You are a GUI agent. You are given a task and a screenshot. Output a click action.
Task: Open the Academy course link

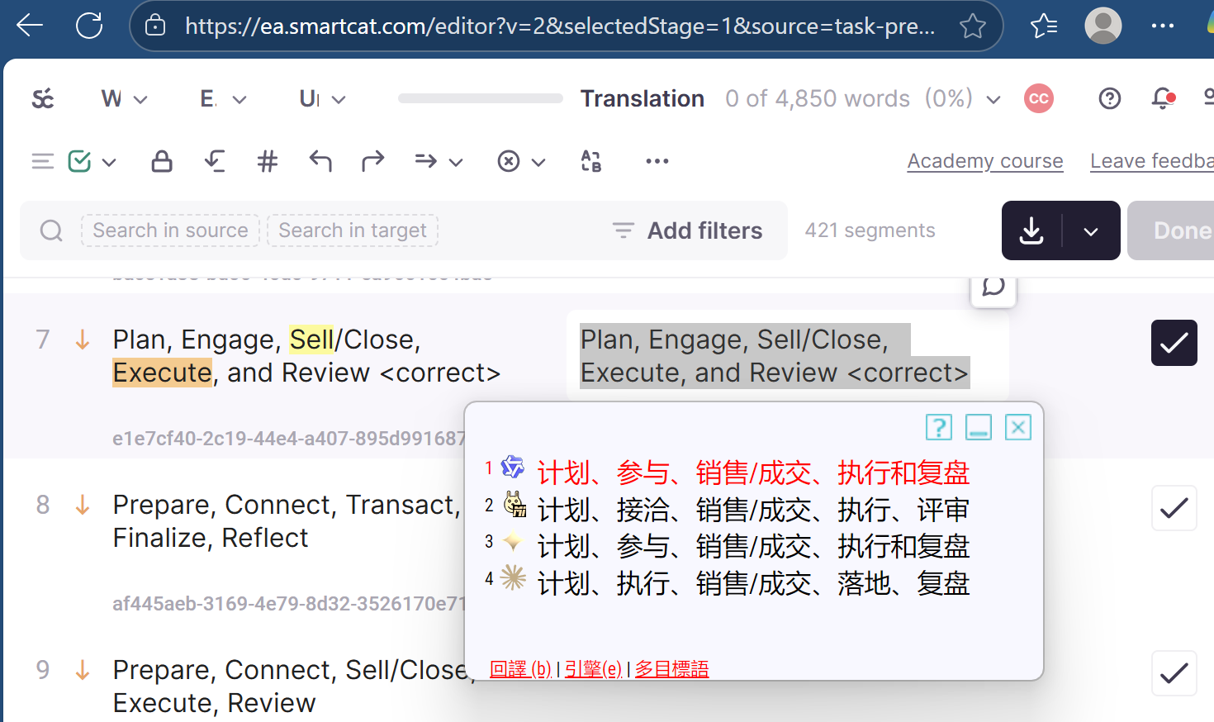tap(984, 161)
